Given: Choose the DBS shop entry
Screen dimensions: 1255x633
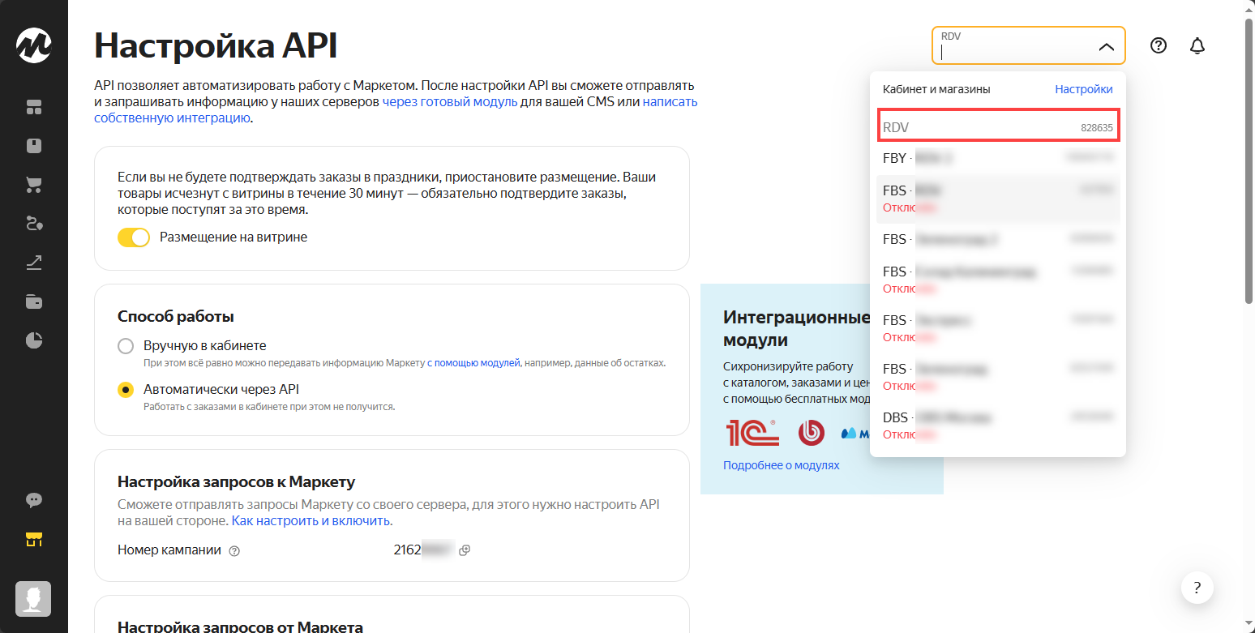Looking at the screenshot, I should pos(998,426).
